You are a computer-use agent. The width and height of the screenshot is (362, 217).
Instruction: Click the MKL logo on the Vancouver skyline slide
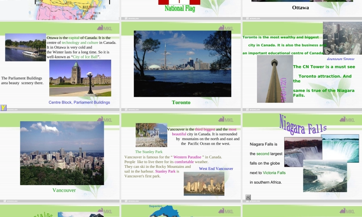pos(105,119)
